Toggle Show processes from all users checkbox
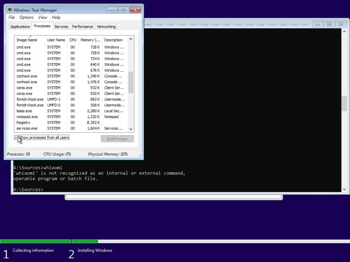 (x=16, y=137)
